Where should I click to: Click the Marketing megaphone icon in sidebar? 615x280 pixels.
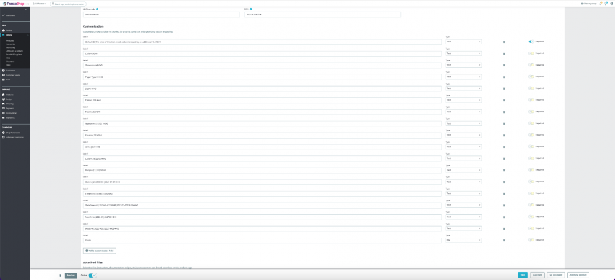pos(4,117)
